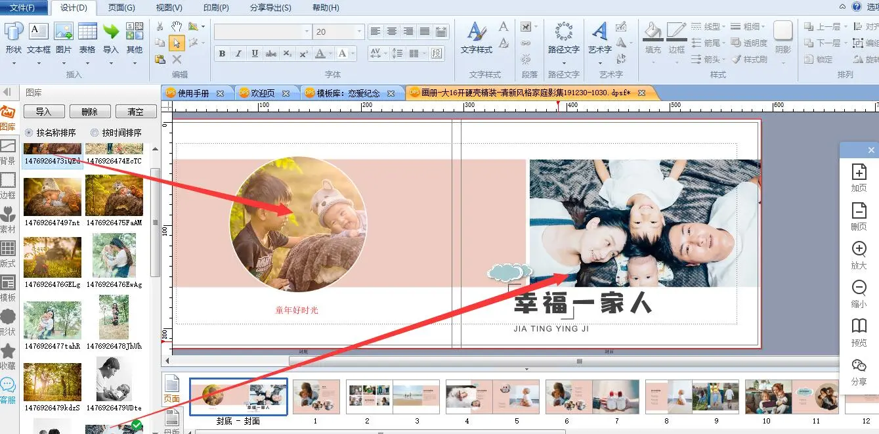879x434 pixels.
Task: Expand the 线型 line style dropdown
Action: [723, 27]
